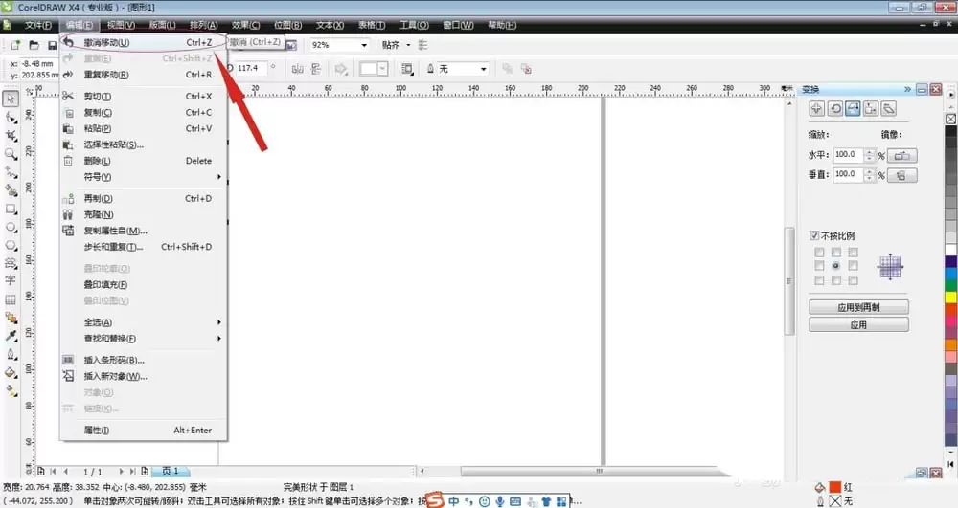Select the center anchor point radio button
Screen dimensions: 958x508
pyautogui.click(x=835, y=266)
